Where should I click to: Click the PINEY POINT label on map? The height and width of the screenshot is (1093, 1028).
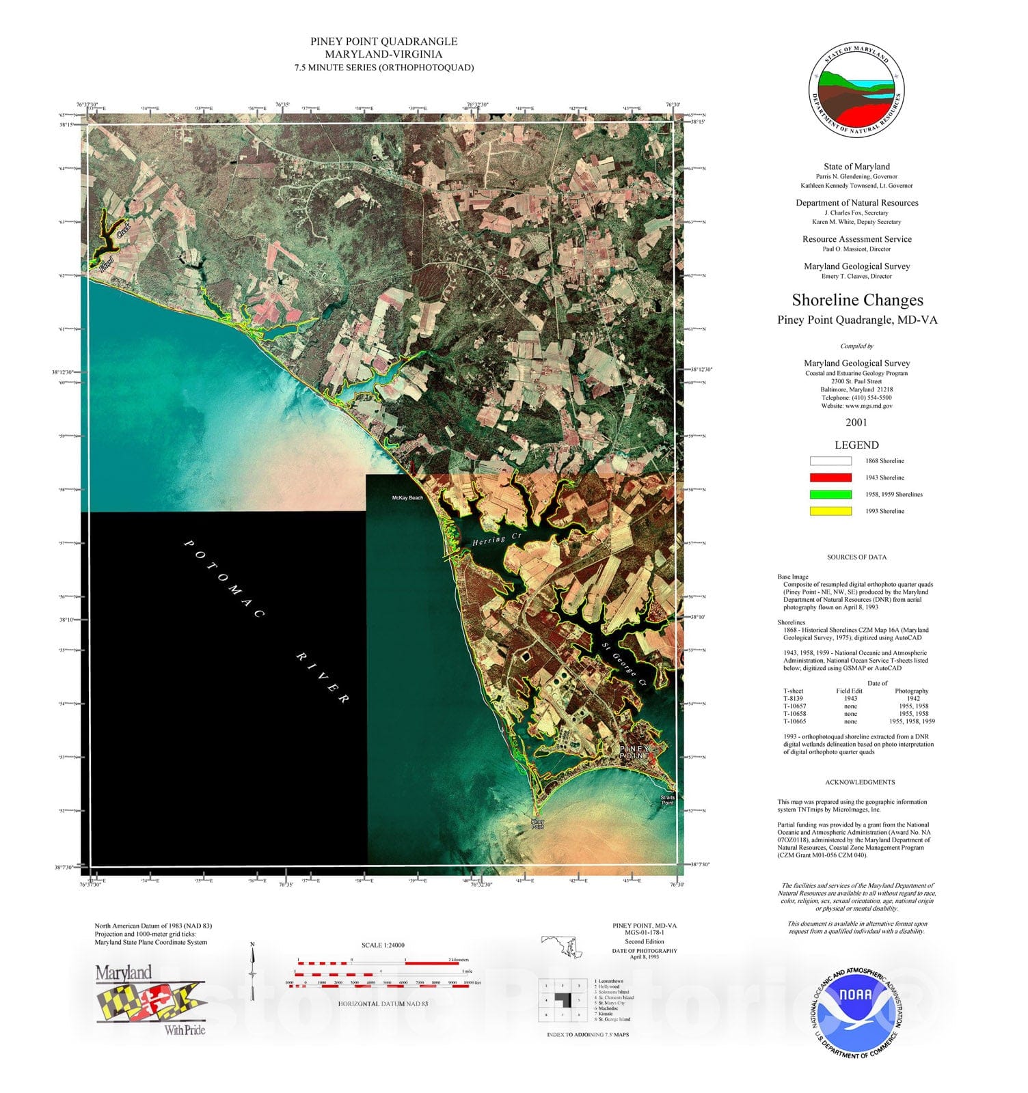[634, 753]
